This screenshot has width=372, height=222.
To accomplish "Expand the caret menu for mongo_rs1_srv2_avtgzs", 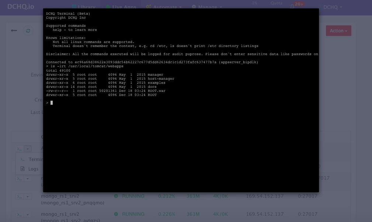I will [28, 215].
